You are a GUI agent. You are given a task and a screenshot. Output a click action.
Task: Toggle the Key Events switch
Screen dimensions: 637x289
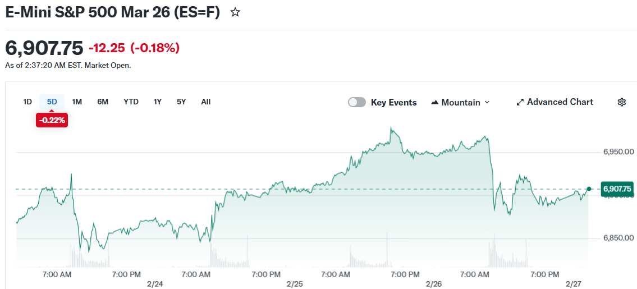tap(357, 102)
